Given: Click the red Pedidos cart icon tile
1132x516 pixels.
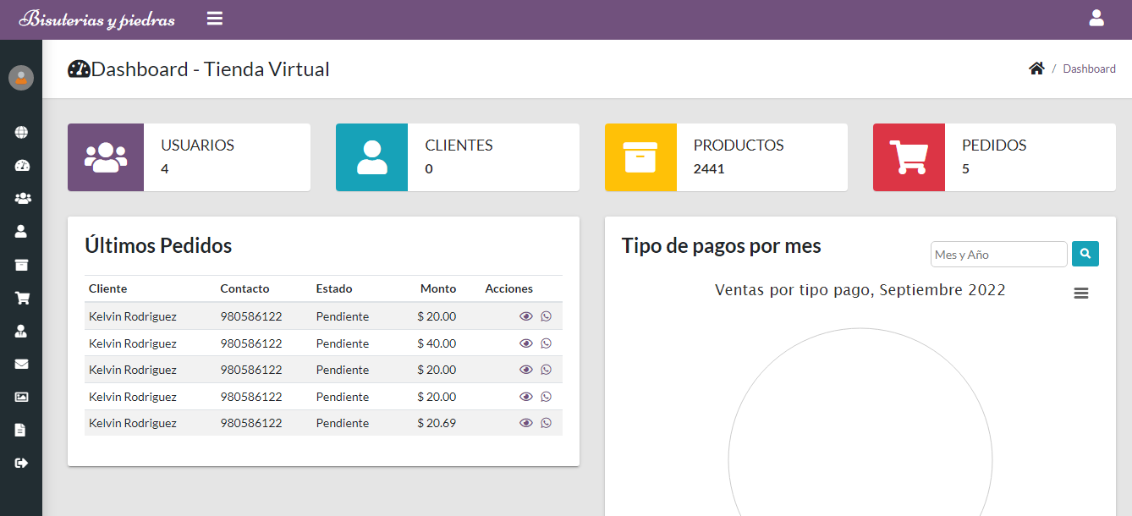Looking at the screenshot, I should click(x=909, y=157).
